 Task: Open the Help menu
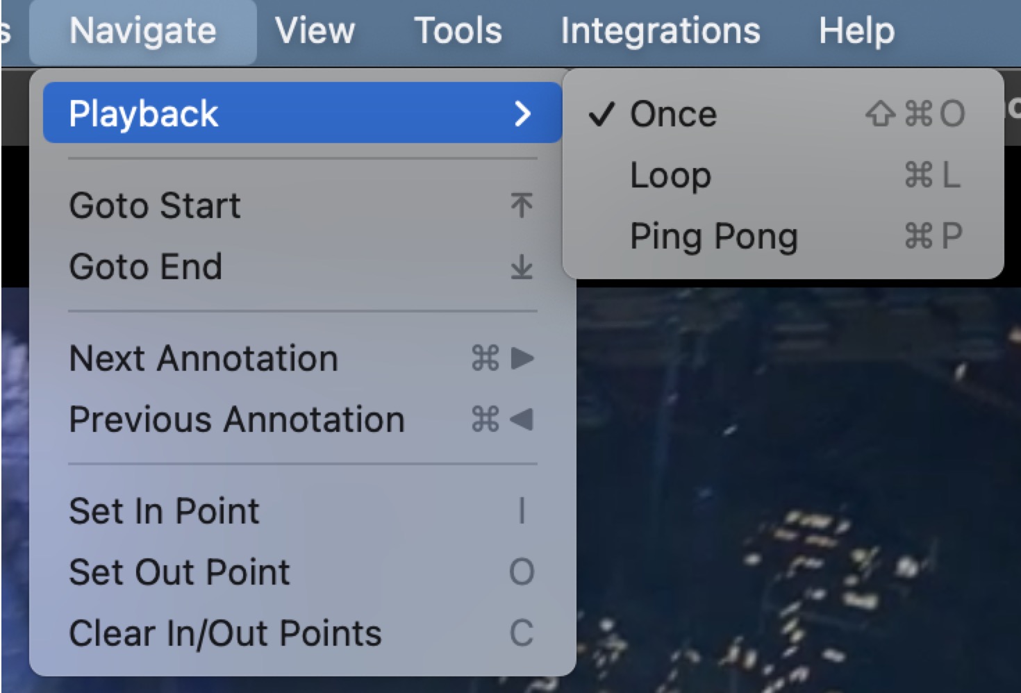click(x=856, y=32)
